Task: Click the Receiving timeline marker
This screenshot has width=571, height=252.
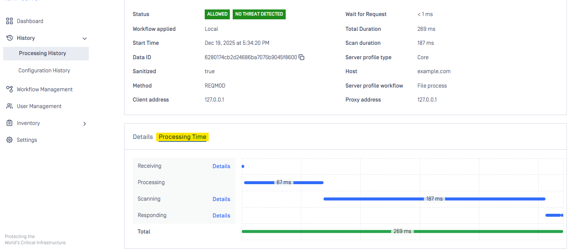Action: 243,166
